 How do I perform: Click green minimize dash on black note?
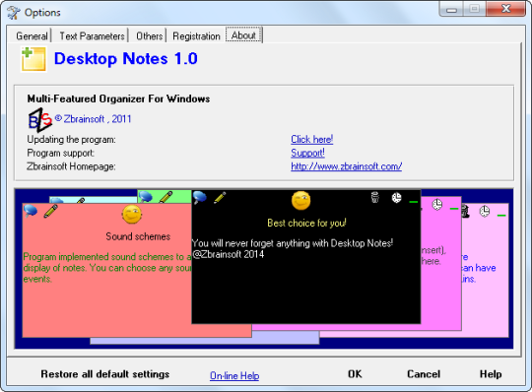click(413, 202)
